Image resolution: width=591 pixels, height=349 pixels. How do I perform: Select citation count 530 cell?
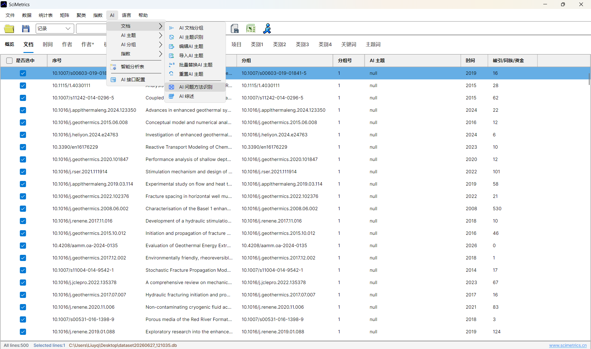[x=497, y=209]
